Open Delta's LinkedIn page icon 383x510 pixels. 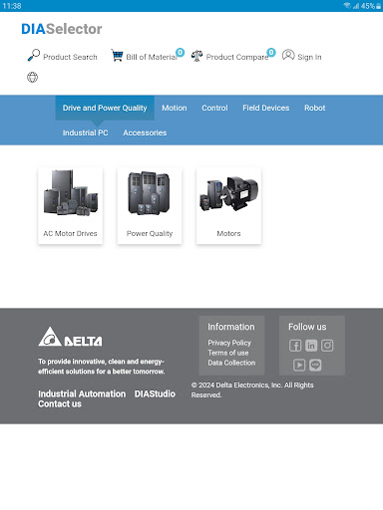pyautogui.click(x=311, y=346)
